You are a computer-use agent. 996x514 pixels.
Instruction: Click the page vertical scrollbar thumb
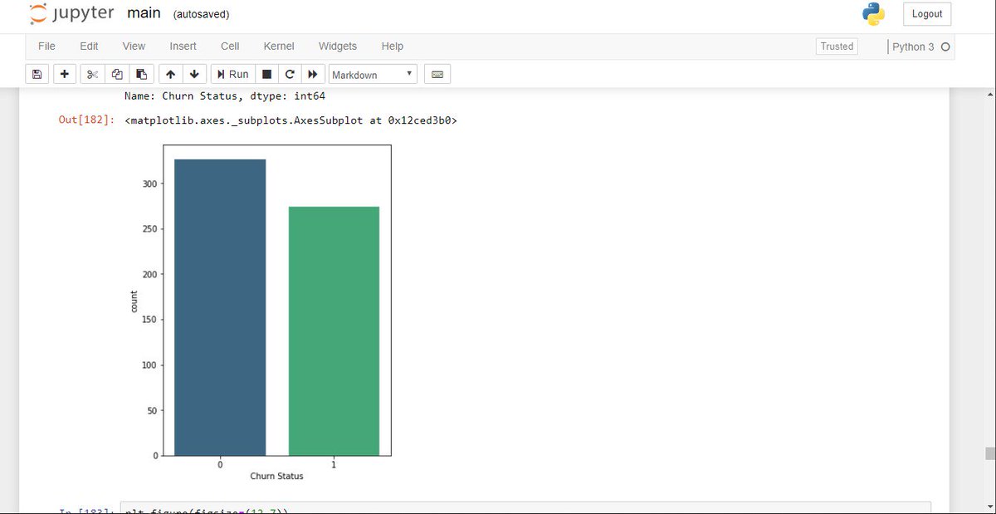point(989,453)
